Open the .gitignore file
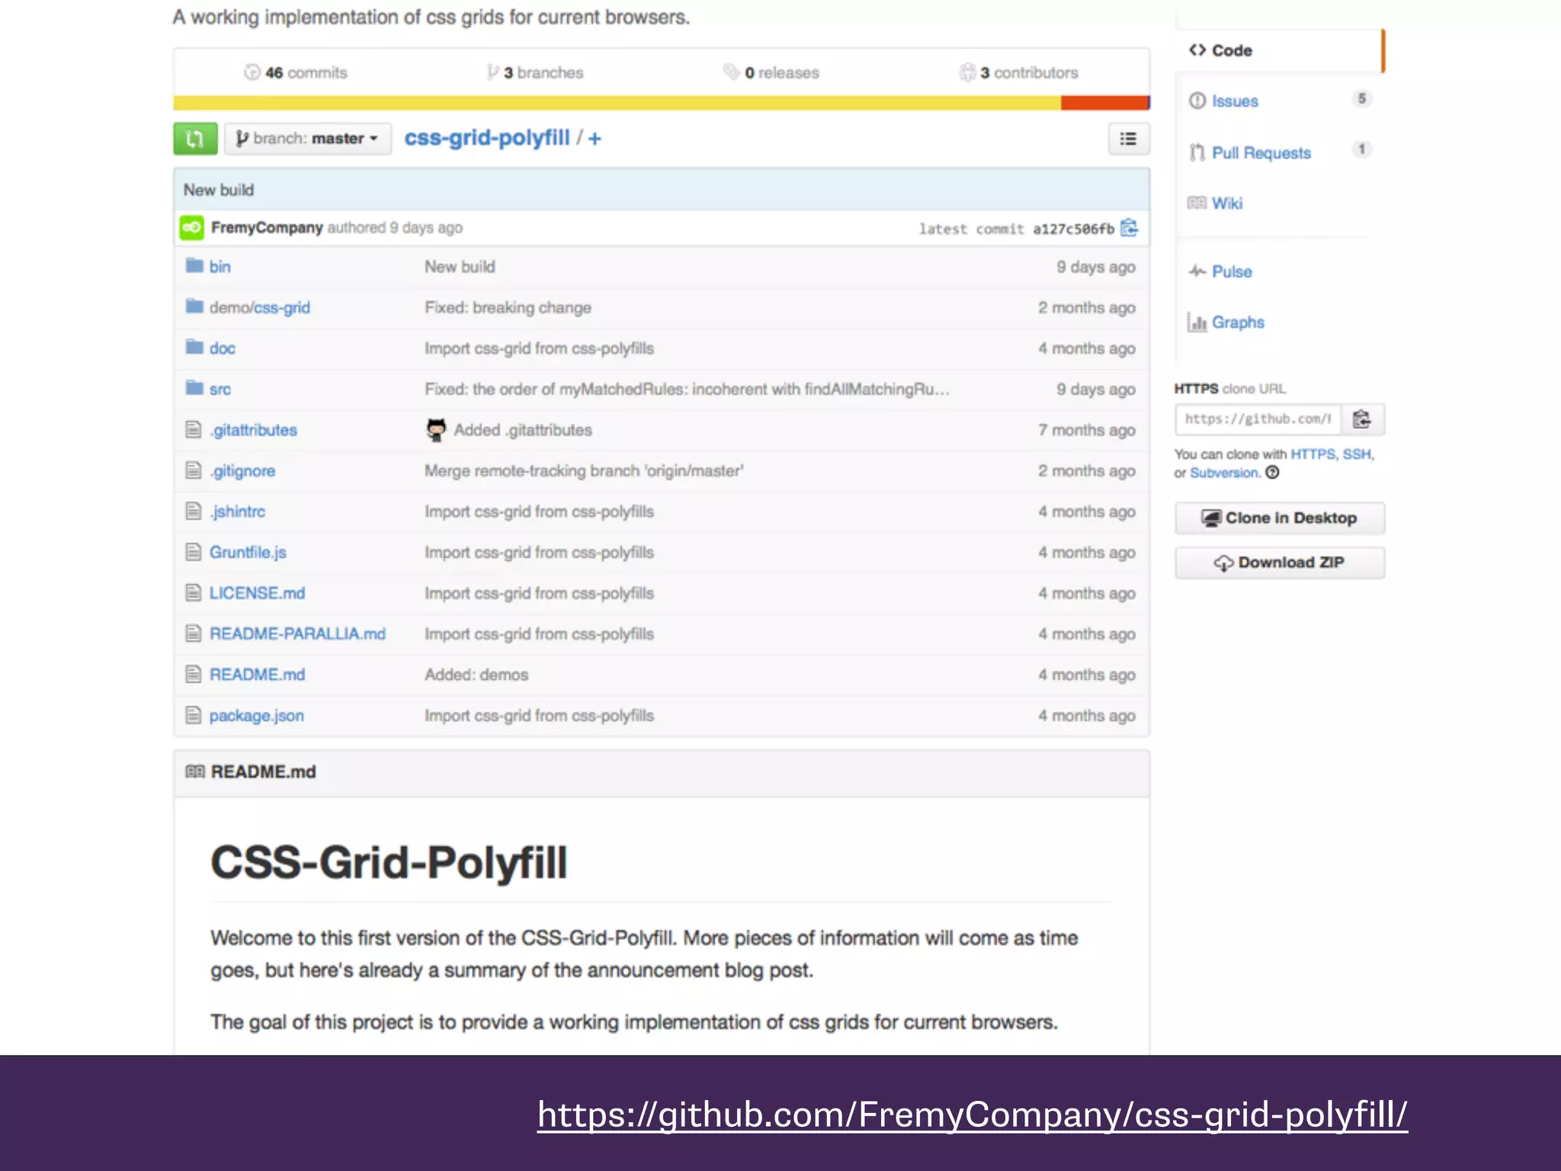This screenshot has height=1171, width=1561. click(242, 471)
